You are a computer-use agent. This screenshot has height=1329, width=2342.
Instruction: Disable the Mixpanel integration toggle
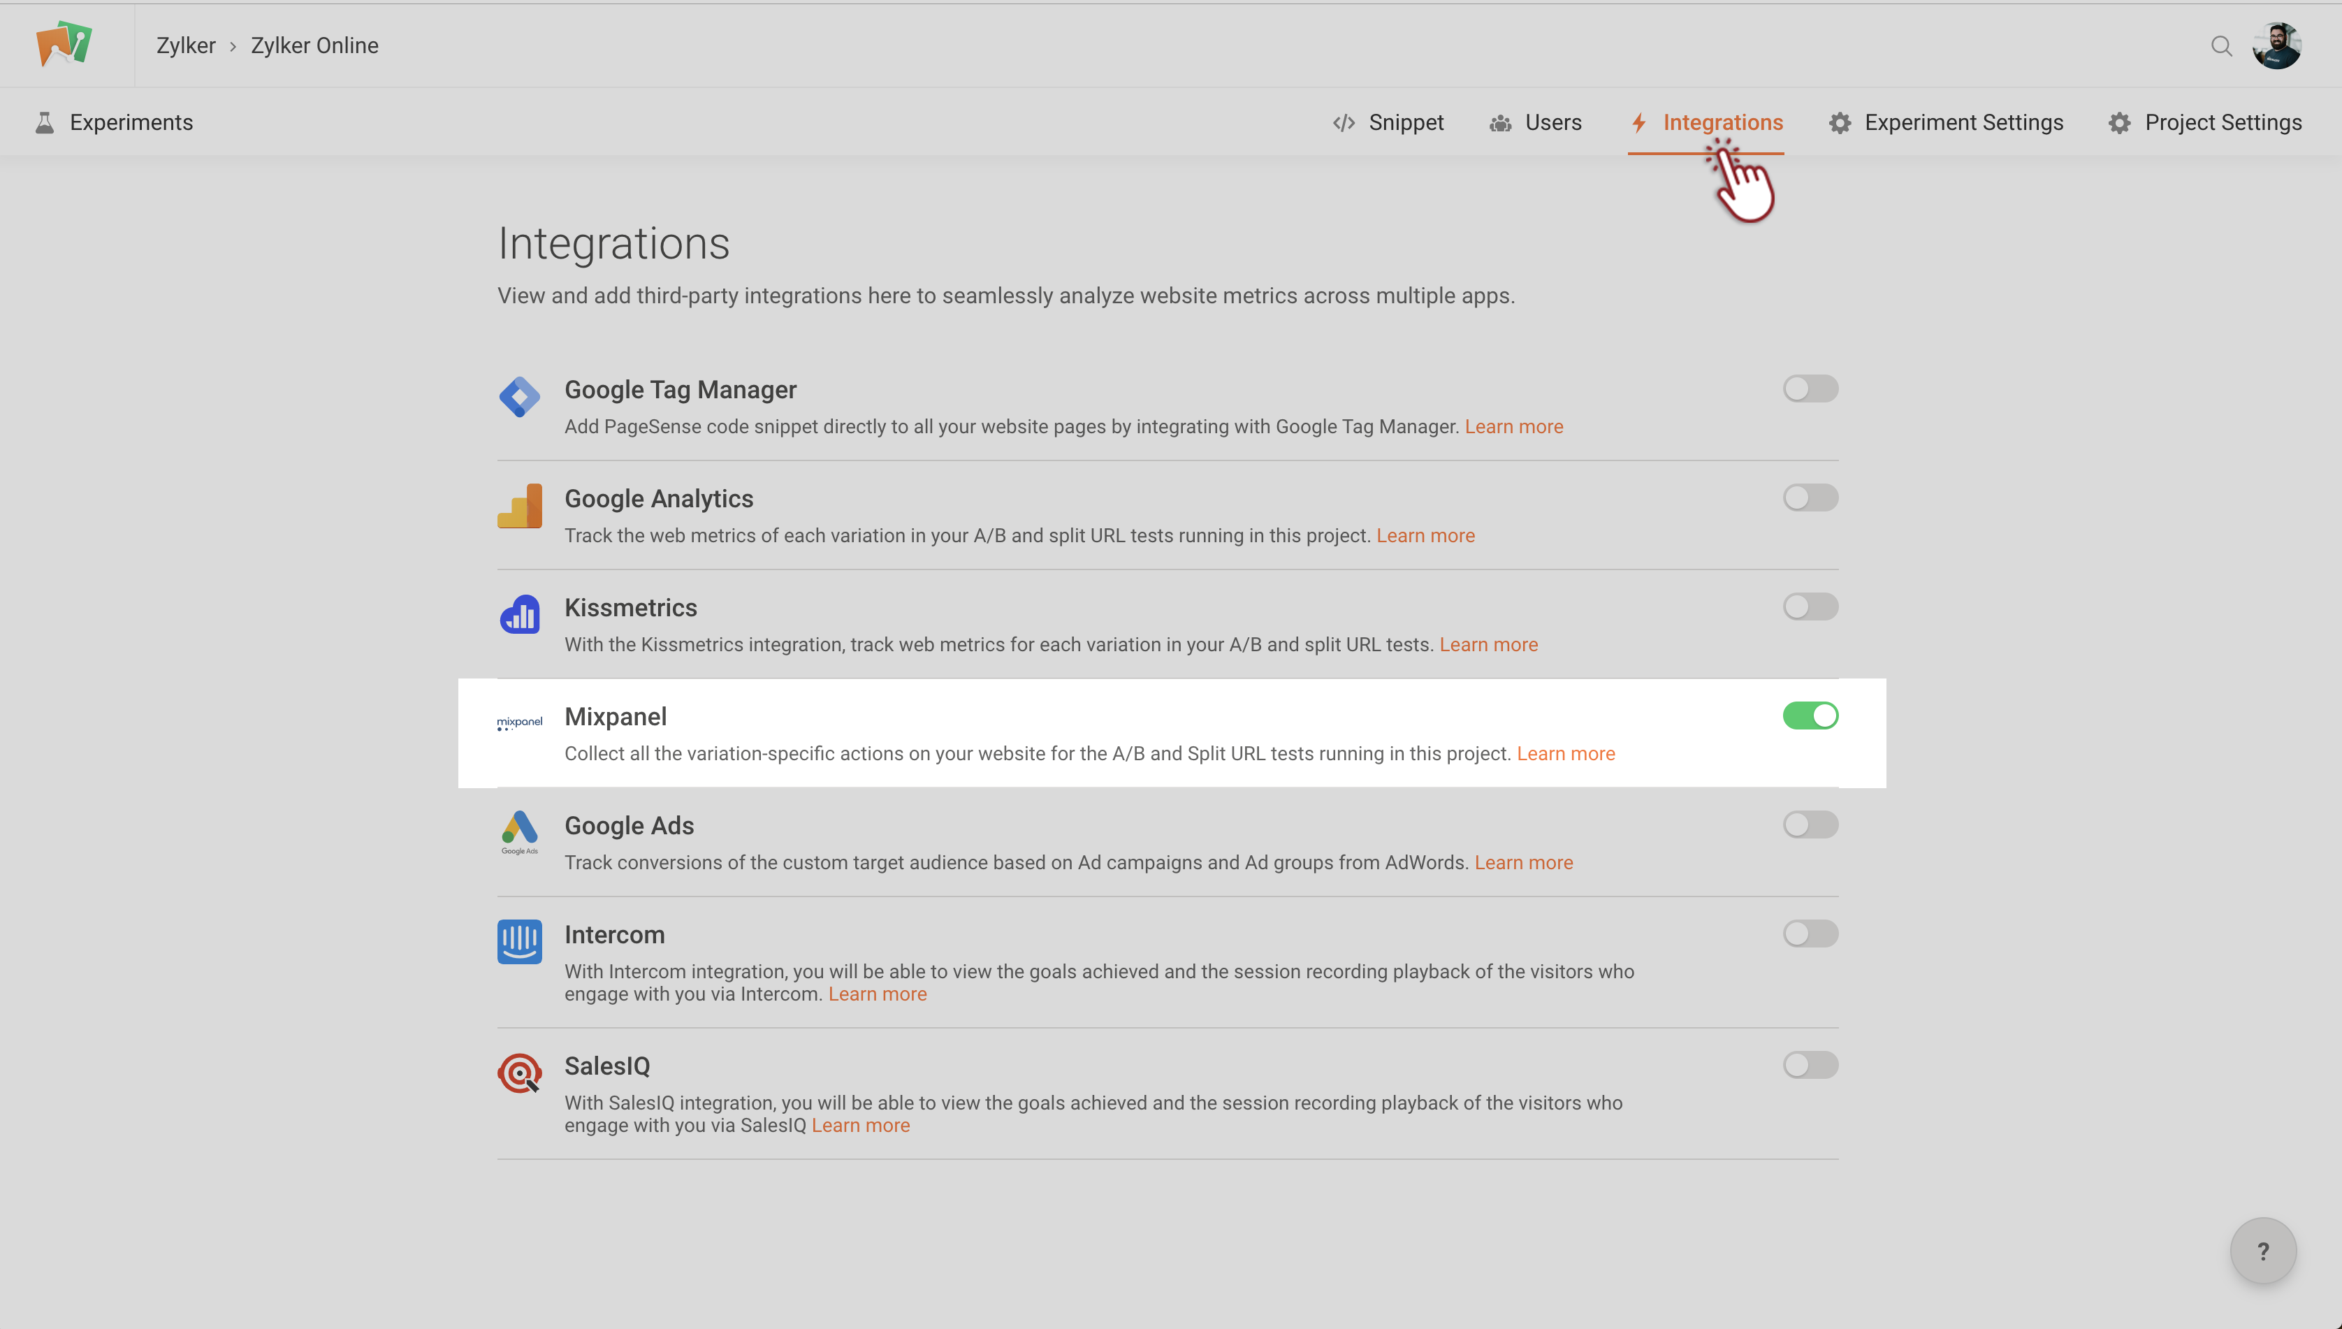(x=1810, y=716)
